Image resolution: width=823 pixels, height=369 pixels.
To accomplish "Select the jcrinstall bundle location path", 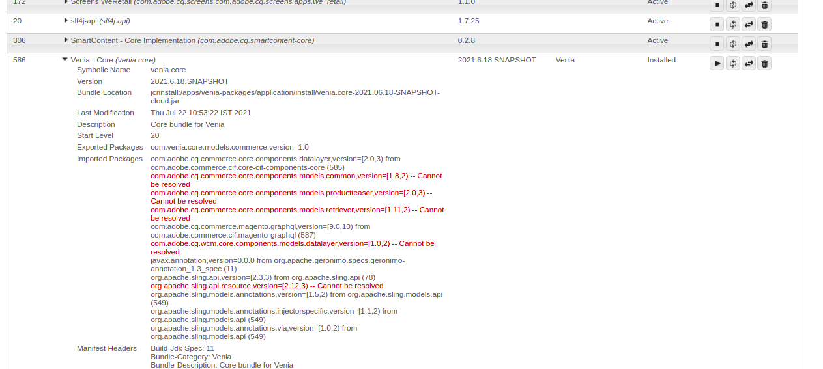I will (x=295, y=96).
